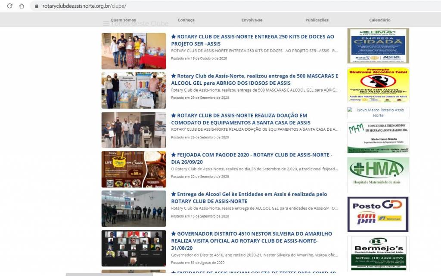
Task: Click the HMA Hospital e Maternidade logo
Action: coord(378,174)
